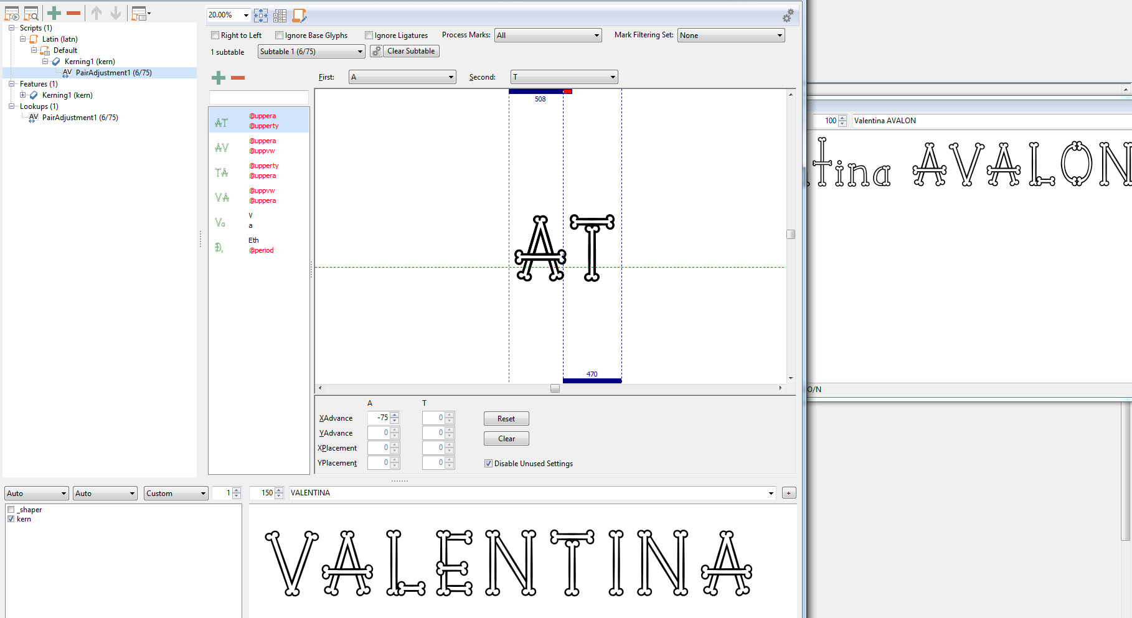Select the TA pair in the list
Image resolution: width=1132 pixels, height=618 pixels.
[258, 171]
